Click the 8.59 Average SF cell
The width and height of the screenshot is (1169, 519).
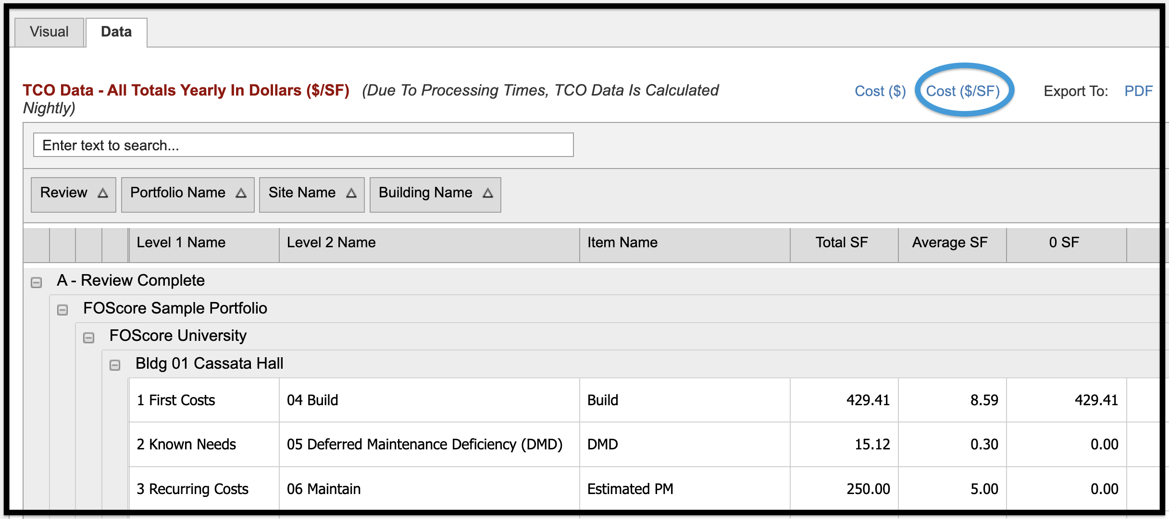(x=952, y=400)
